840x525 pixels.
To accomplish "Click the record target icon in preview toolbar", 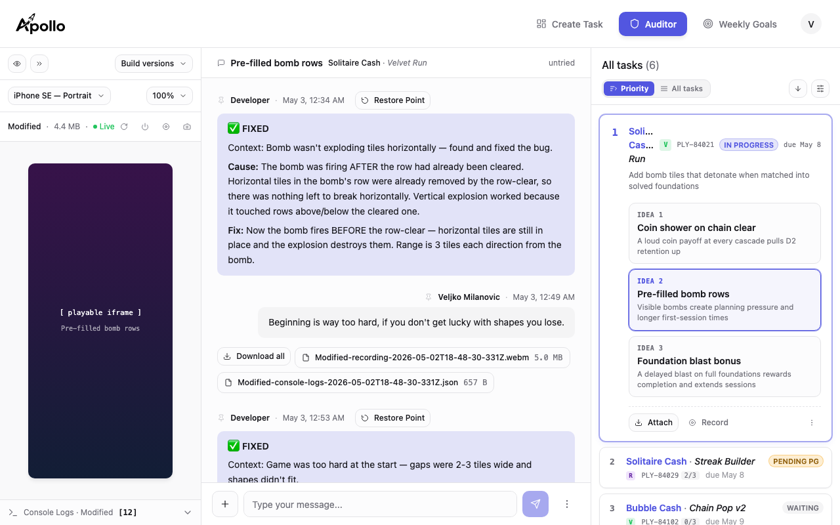I will (166, 127).
